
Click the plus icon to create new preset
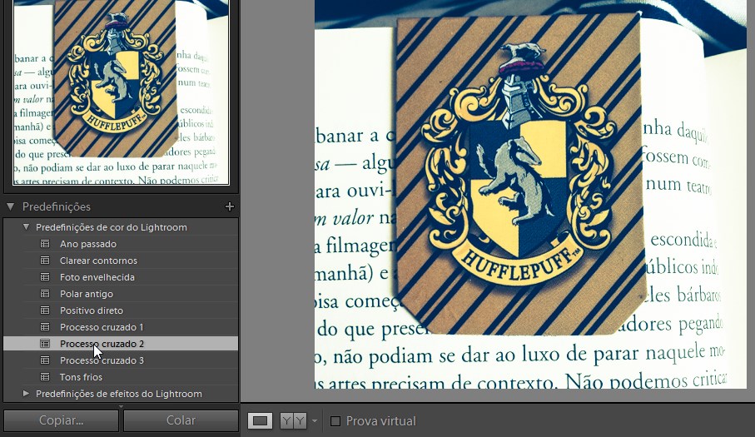tap(230, 206)
